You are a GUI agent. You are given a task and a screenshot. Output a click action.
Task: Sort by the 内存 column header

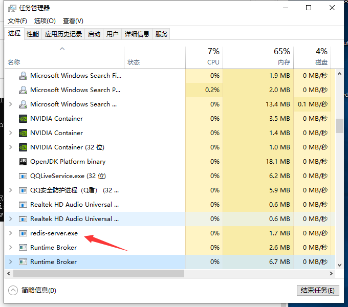tap(258, 57)
